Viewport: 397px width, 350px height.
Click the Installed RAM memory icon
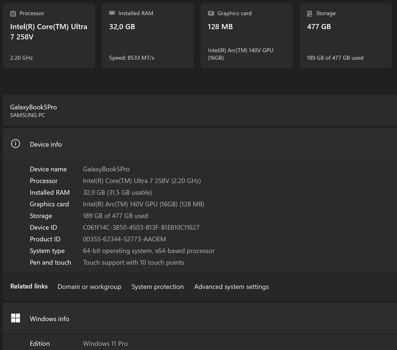[x=112, y=13]
